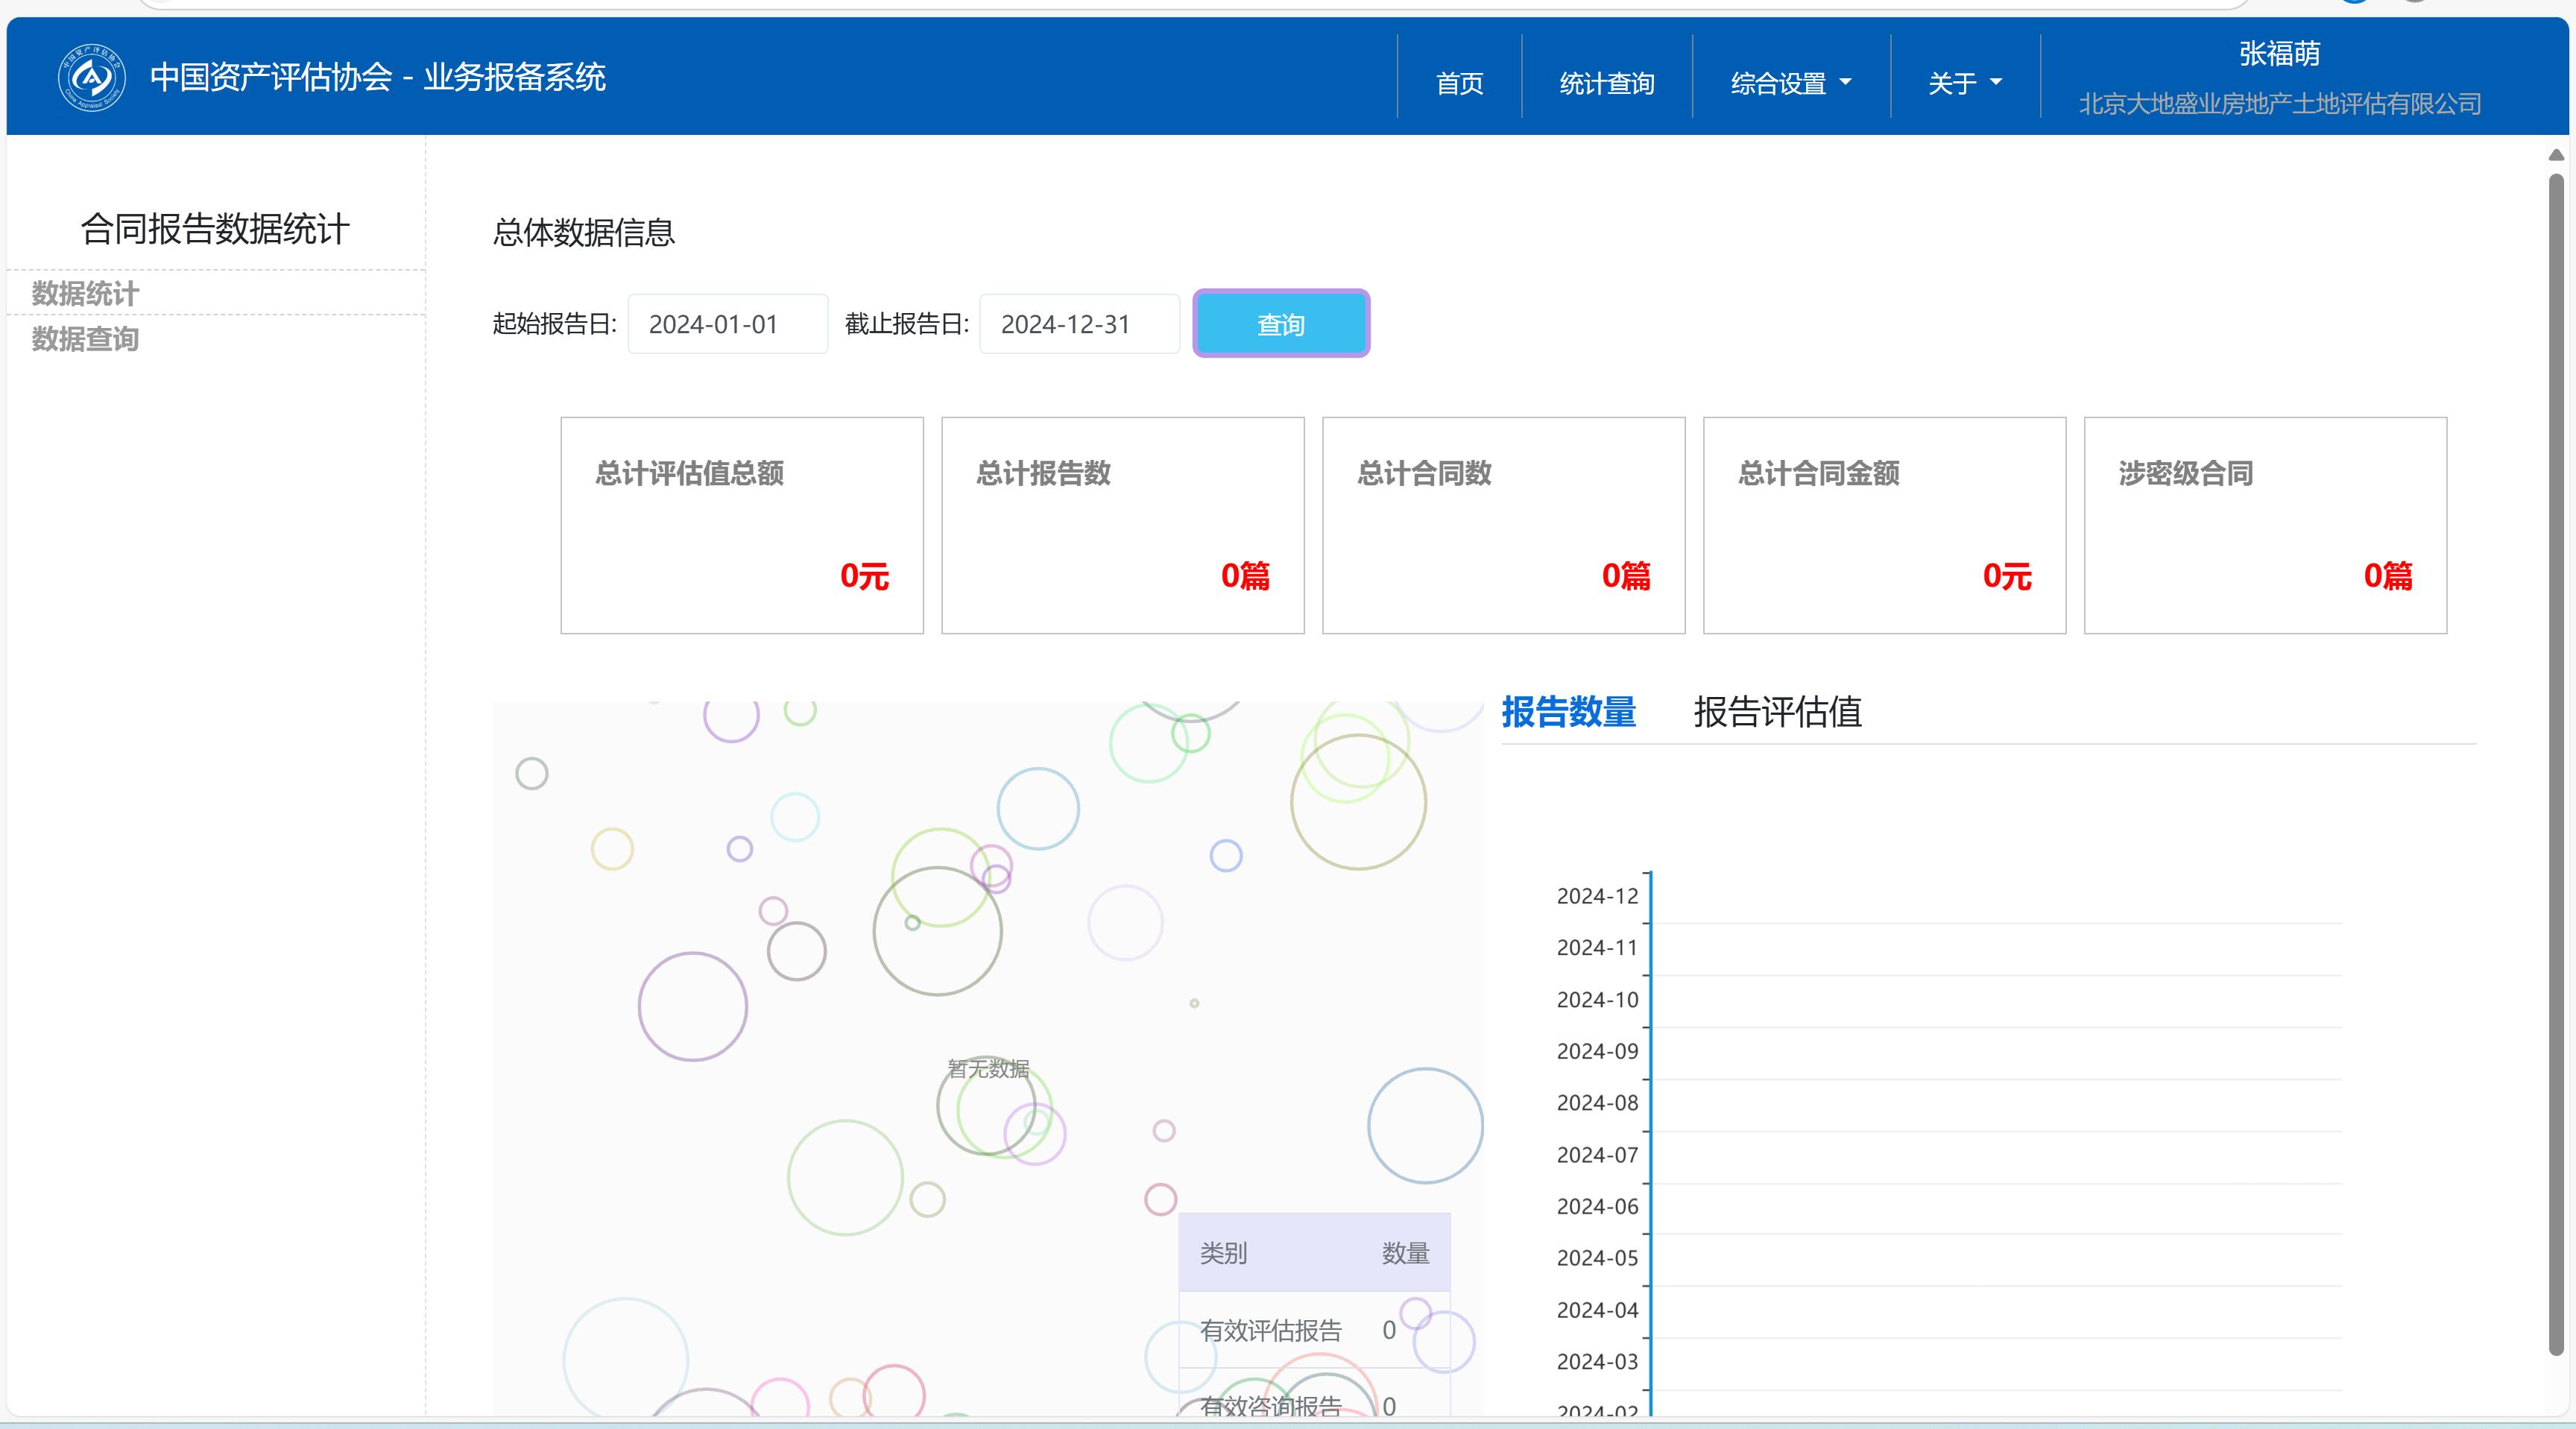Click the 起始报告日 date field
Screen dimensions: 2576x1429
727,324
